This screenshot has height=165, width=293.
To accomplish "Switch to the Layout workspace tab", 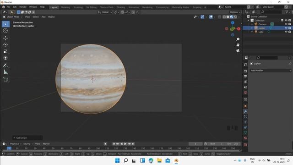I will pyautogui.click(x=54, y=7).
